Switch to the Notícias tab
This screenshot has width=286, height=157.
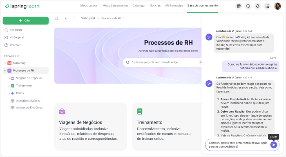click(x=155, y=5)
